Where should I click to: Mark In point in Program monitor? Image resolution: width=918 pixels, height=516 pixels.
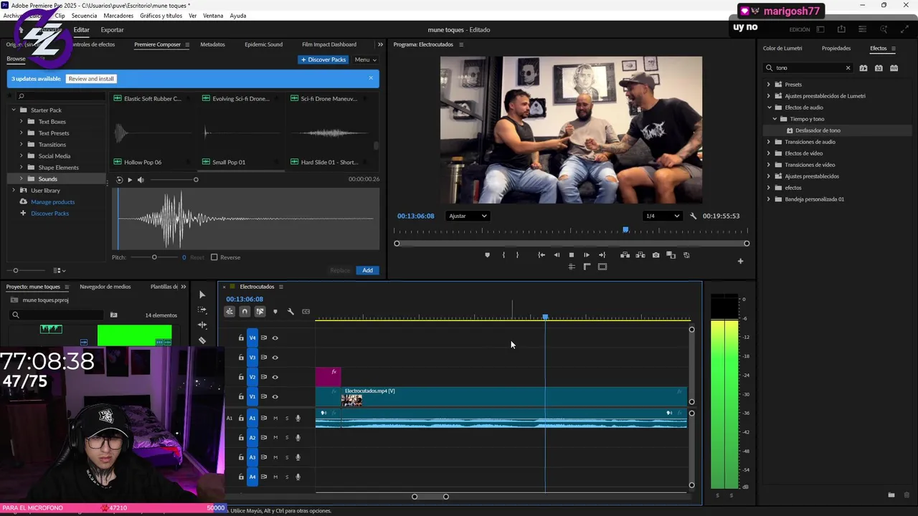point(503,255)
